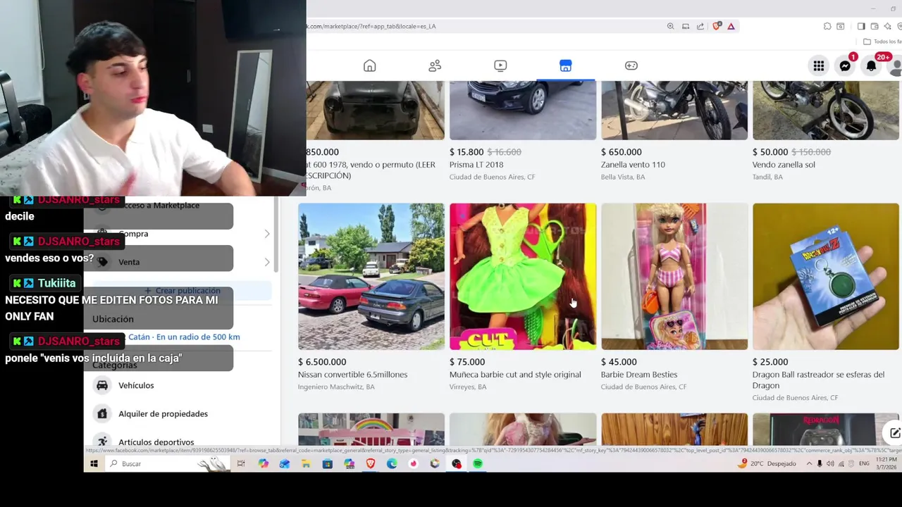
Task: Open the Zanella vento 110 listing title
Action: pos(633,165)
